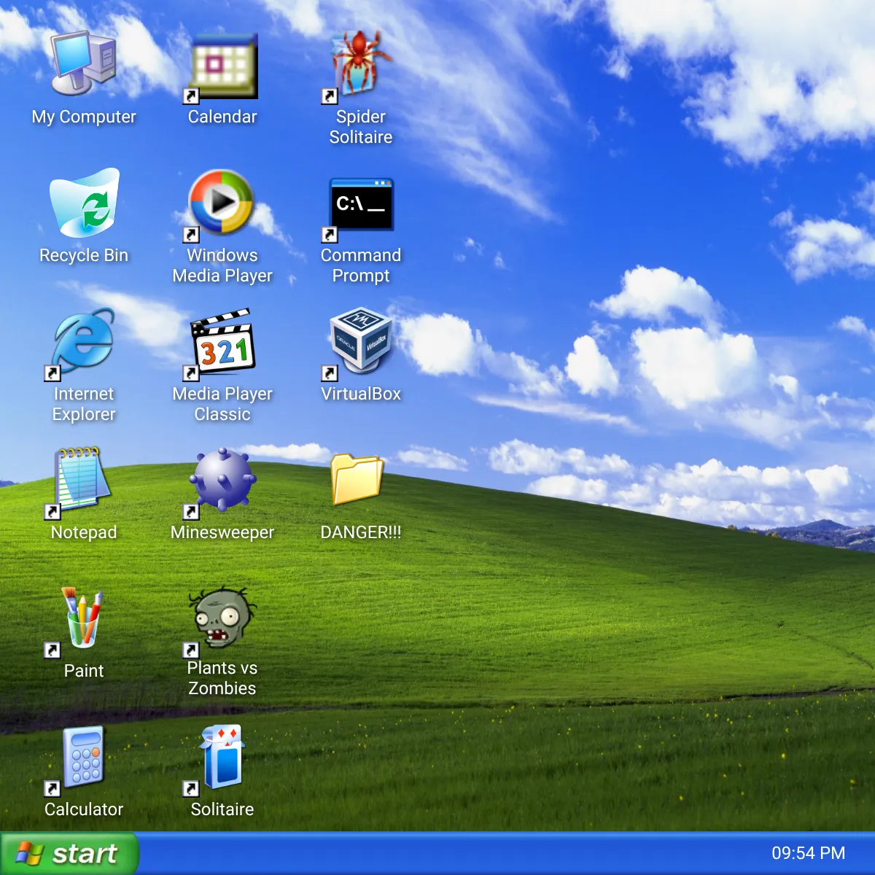Select the Notepad shortcut icon

(83, 480)
